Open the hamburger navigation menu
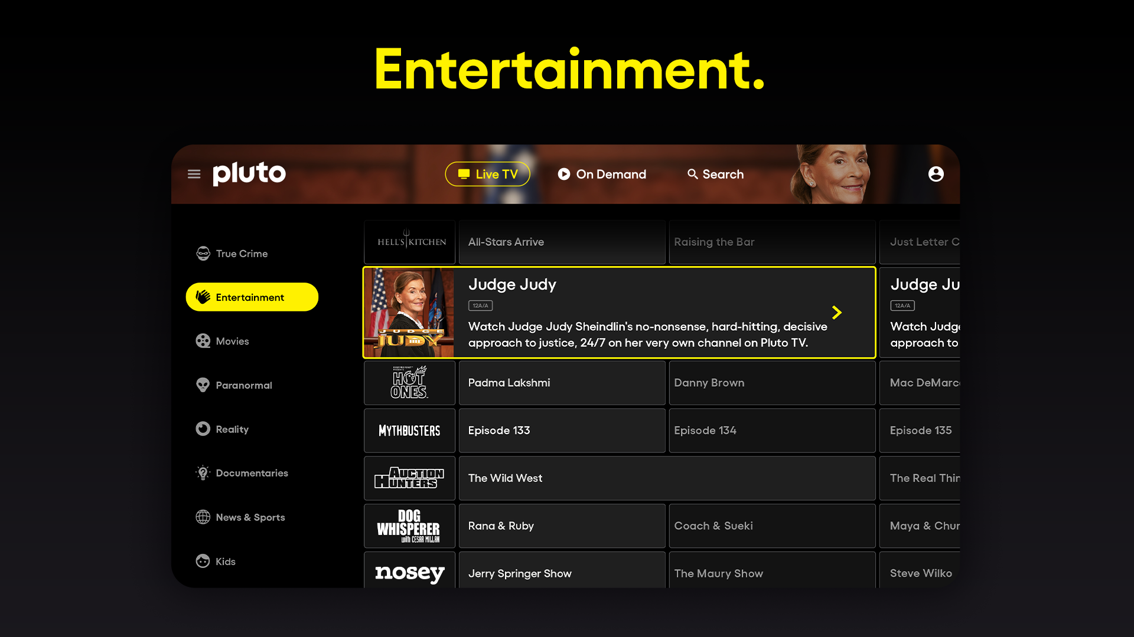 click(194, 174)
